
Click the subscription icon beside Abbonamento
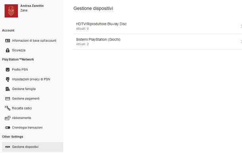point(8,118)
